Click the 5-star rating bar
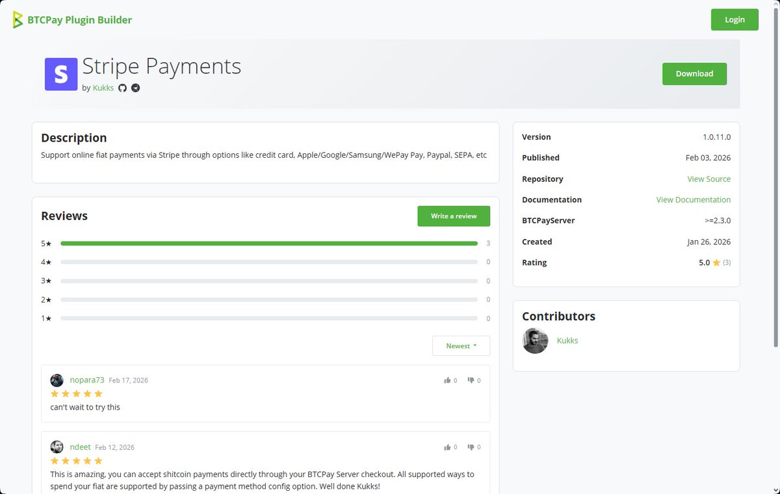 coord(269,243)
